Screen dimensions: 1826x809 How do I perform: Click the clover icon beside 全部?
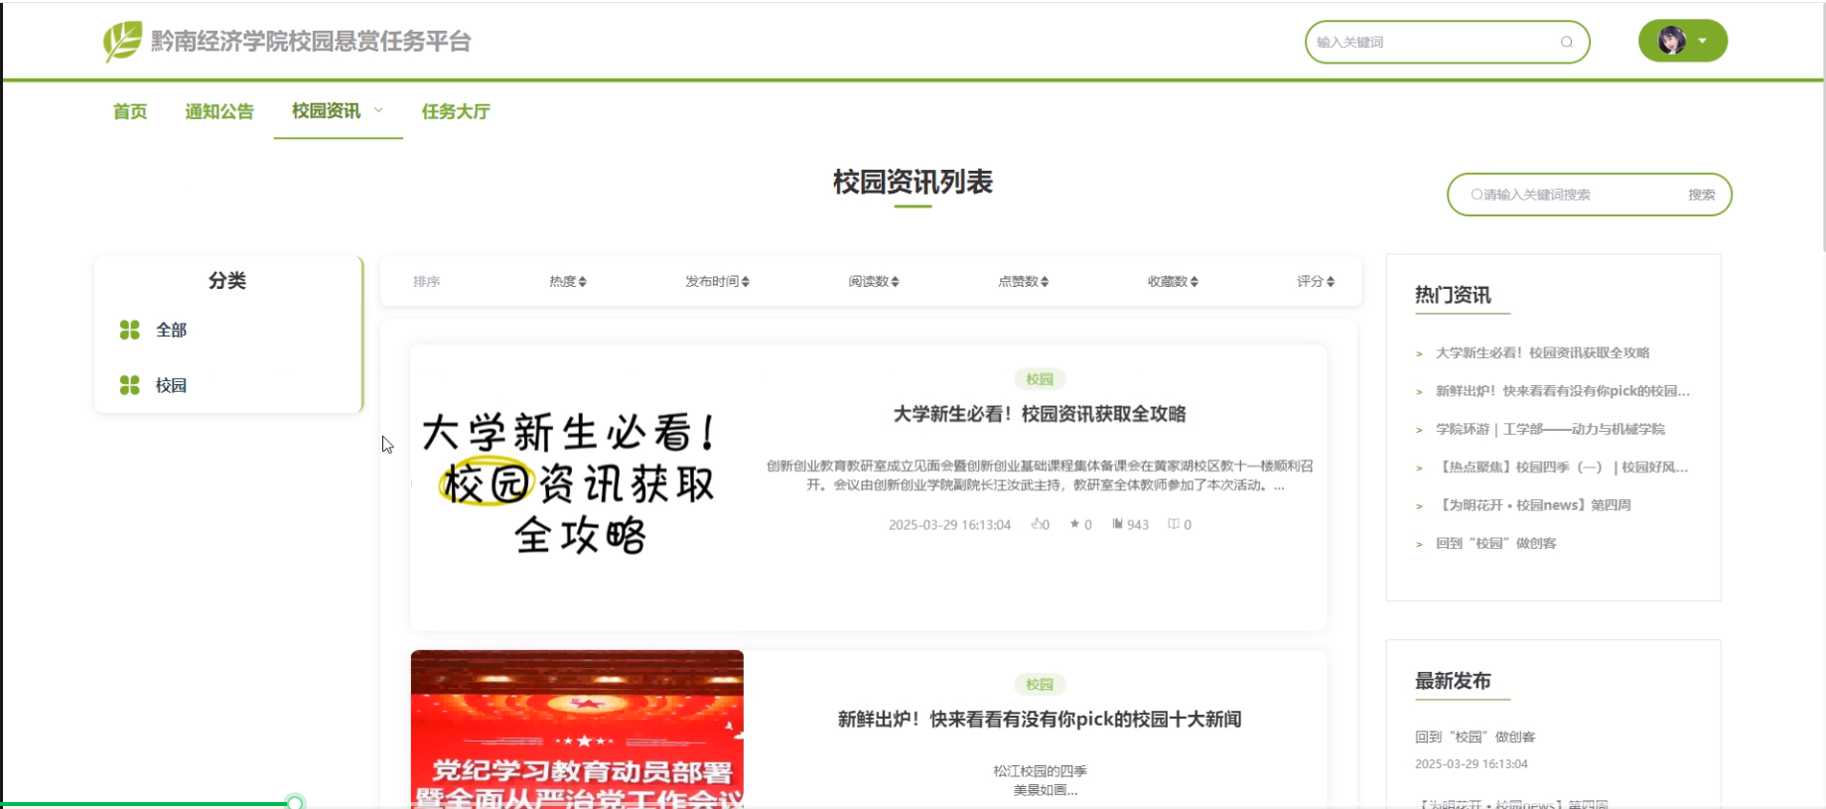[130, 330]
